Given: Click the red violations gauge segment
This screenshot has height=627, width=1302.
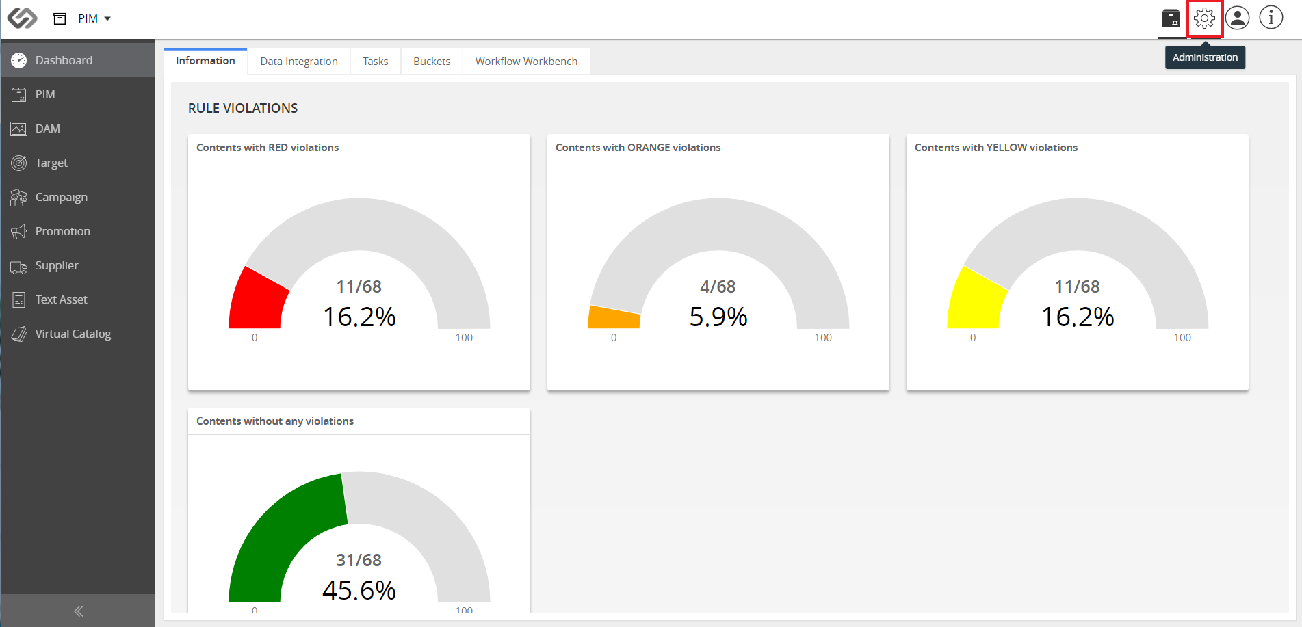Looking at the screenshot, I should click(259, 301).
